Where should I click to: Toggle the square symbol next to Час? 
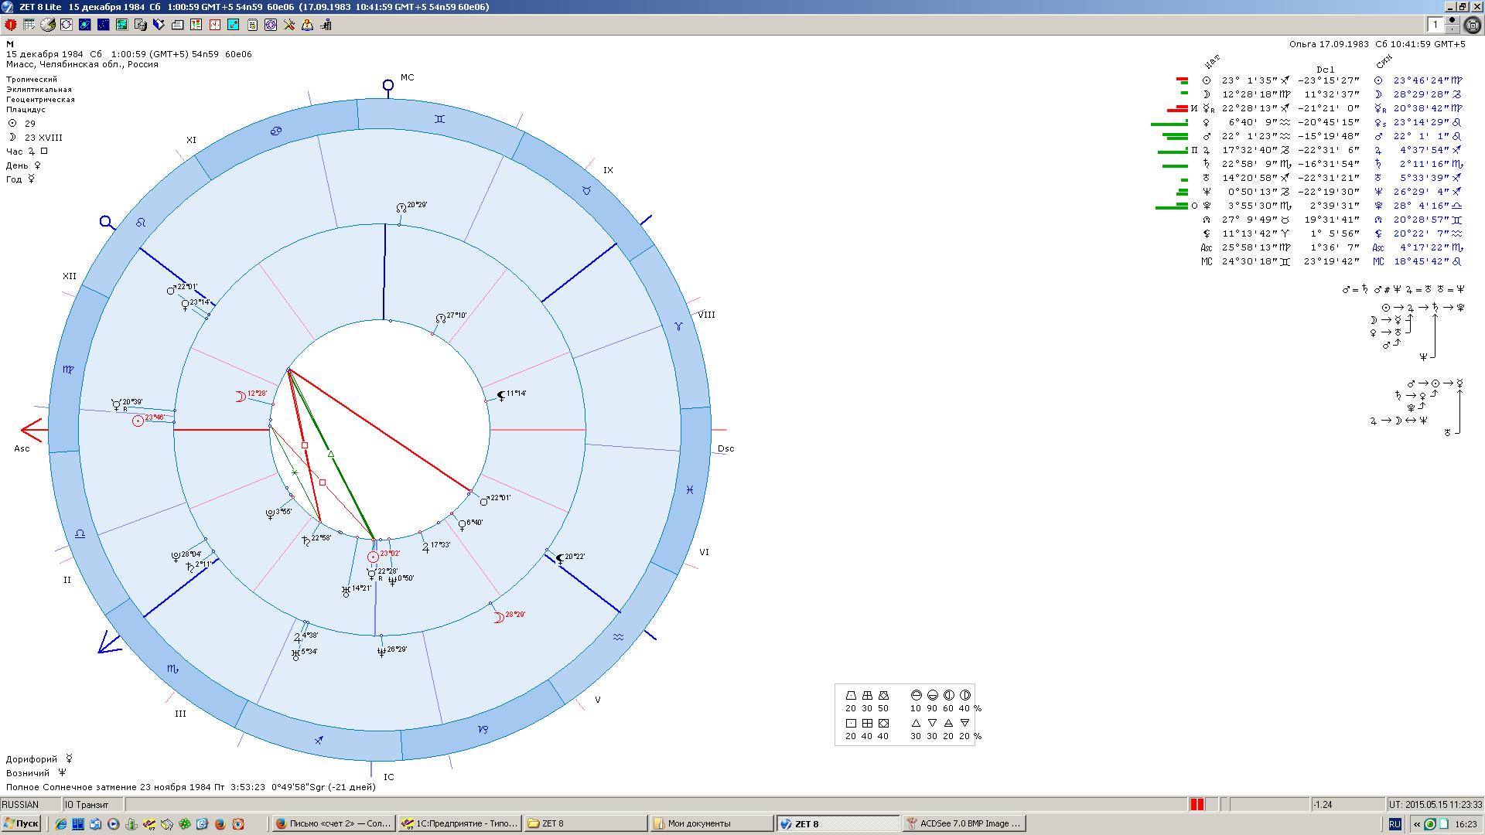point(44,151)
